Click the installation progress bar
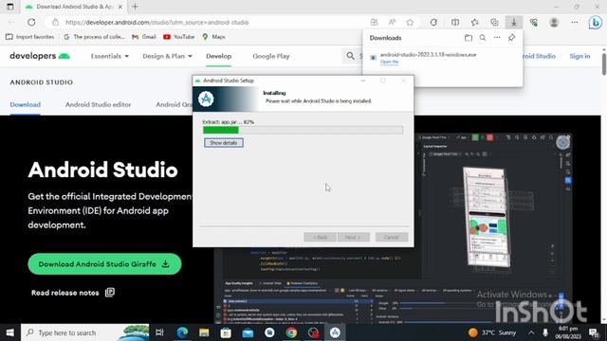Viewport: 607px width, 341px height. (303, 131)
